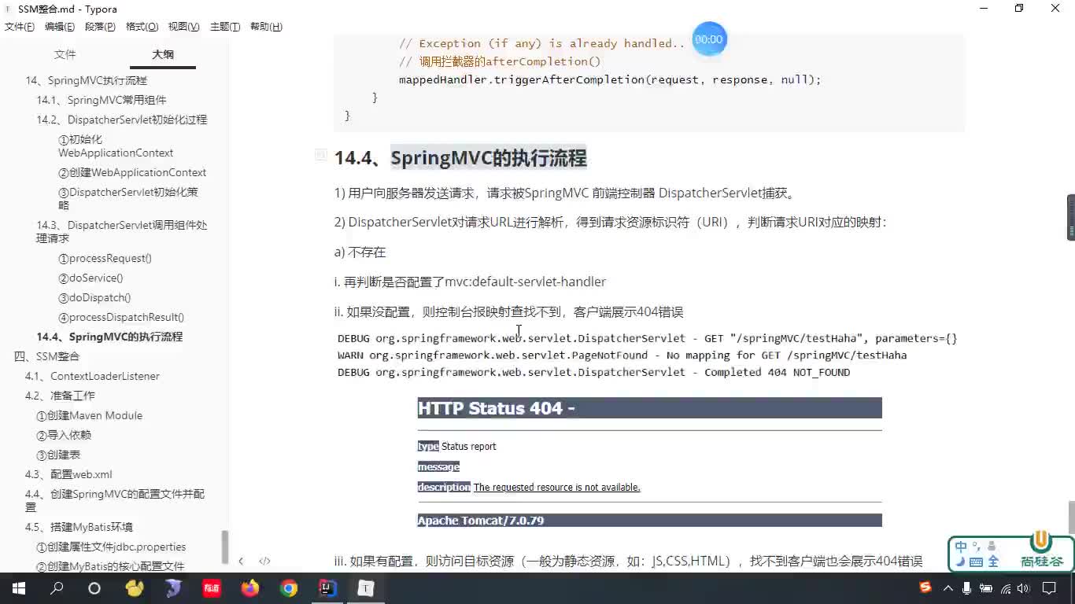Click the HTTP Status 404 screenshot image
This screenshot has width=1075, height=604.
[x=649, y=462]
